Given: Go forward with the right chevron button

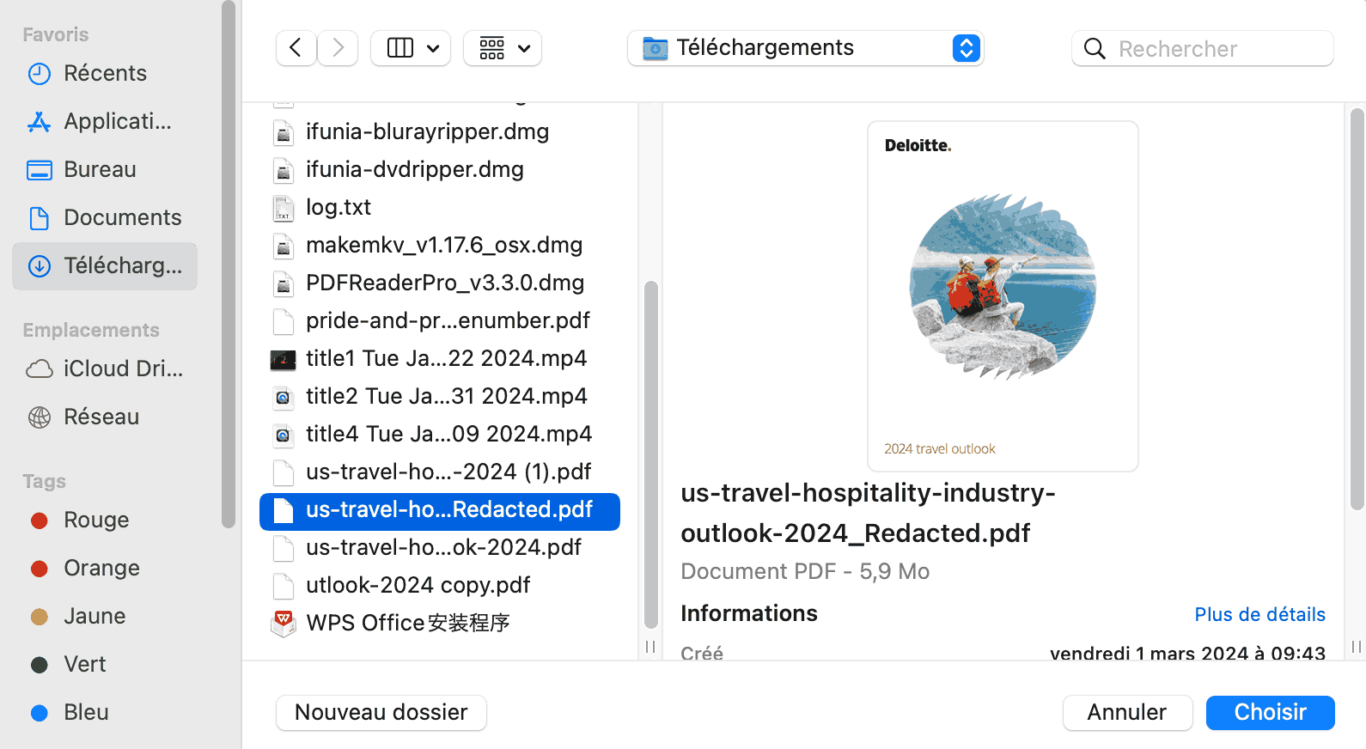Looking at the screenshot, I should (x=338, y=48).
